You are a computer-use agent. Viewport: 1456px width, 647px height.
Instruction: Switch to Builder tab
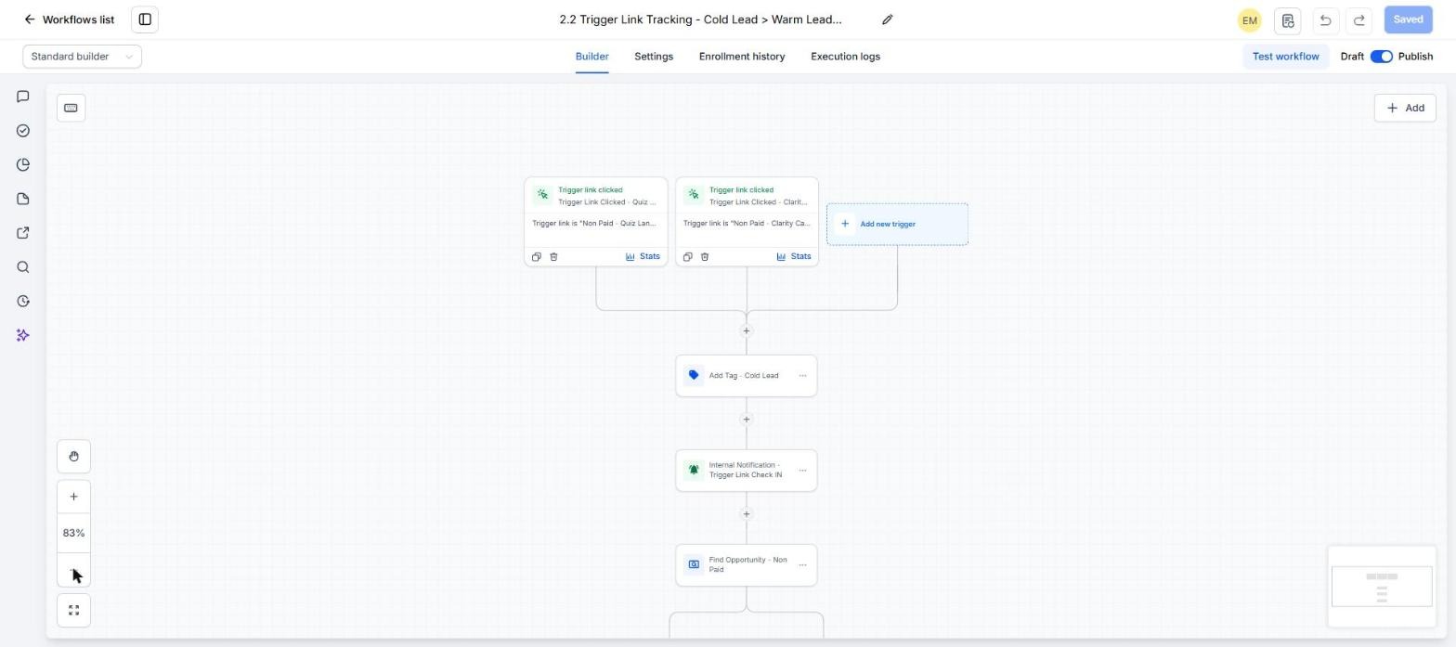pos(592,57)
